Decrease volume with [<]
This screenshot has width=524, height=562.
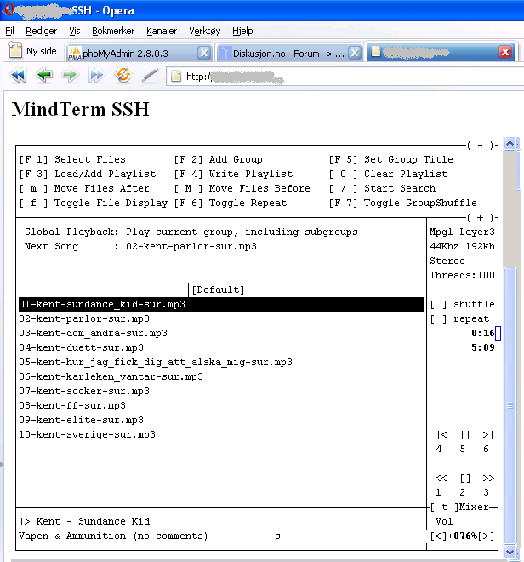point(438,536)
